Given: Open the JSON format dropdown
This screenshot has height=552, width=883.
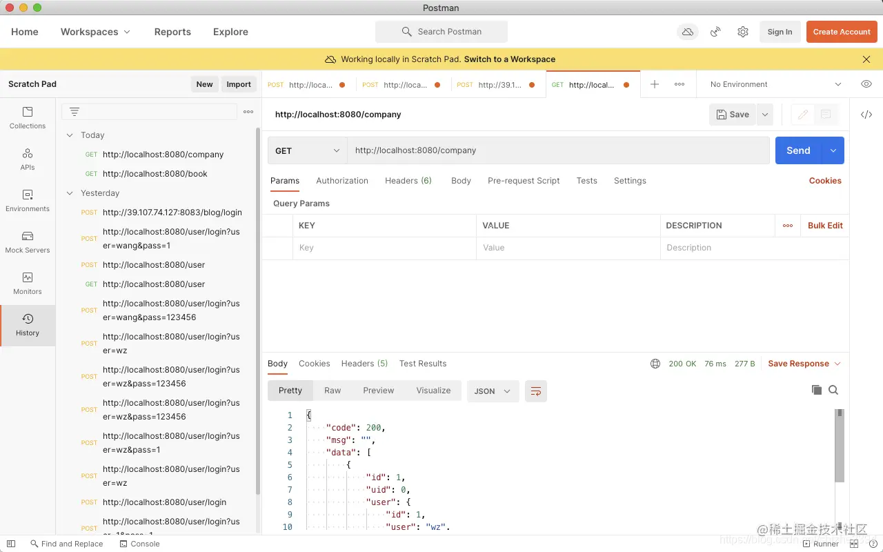Looking at the screenshot, I should point(493,391).
